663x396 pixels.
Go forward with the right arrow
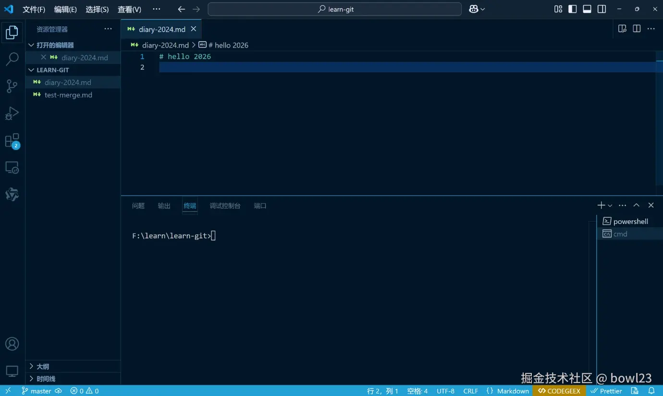tap(196, 9)
